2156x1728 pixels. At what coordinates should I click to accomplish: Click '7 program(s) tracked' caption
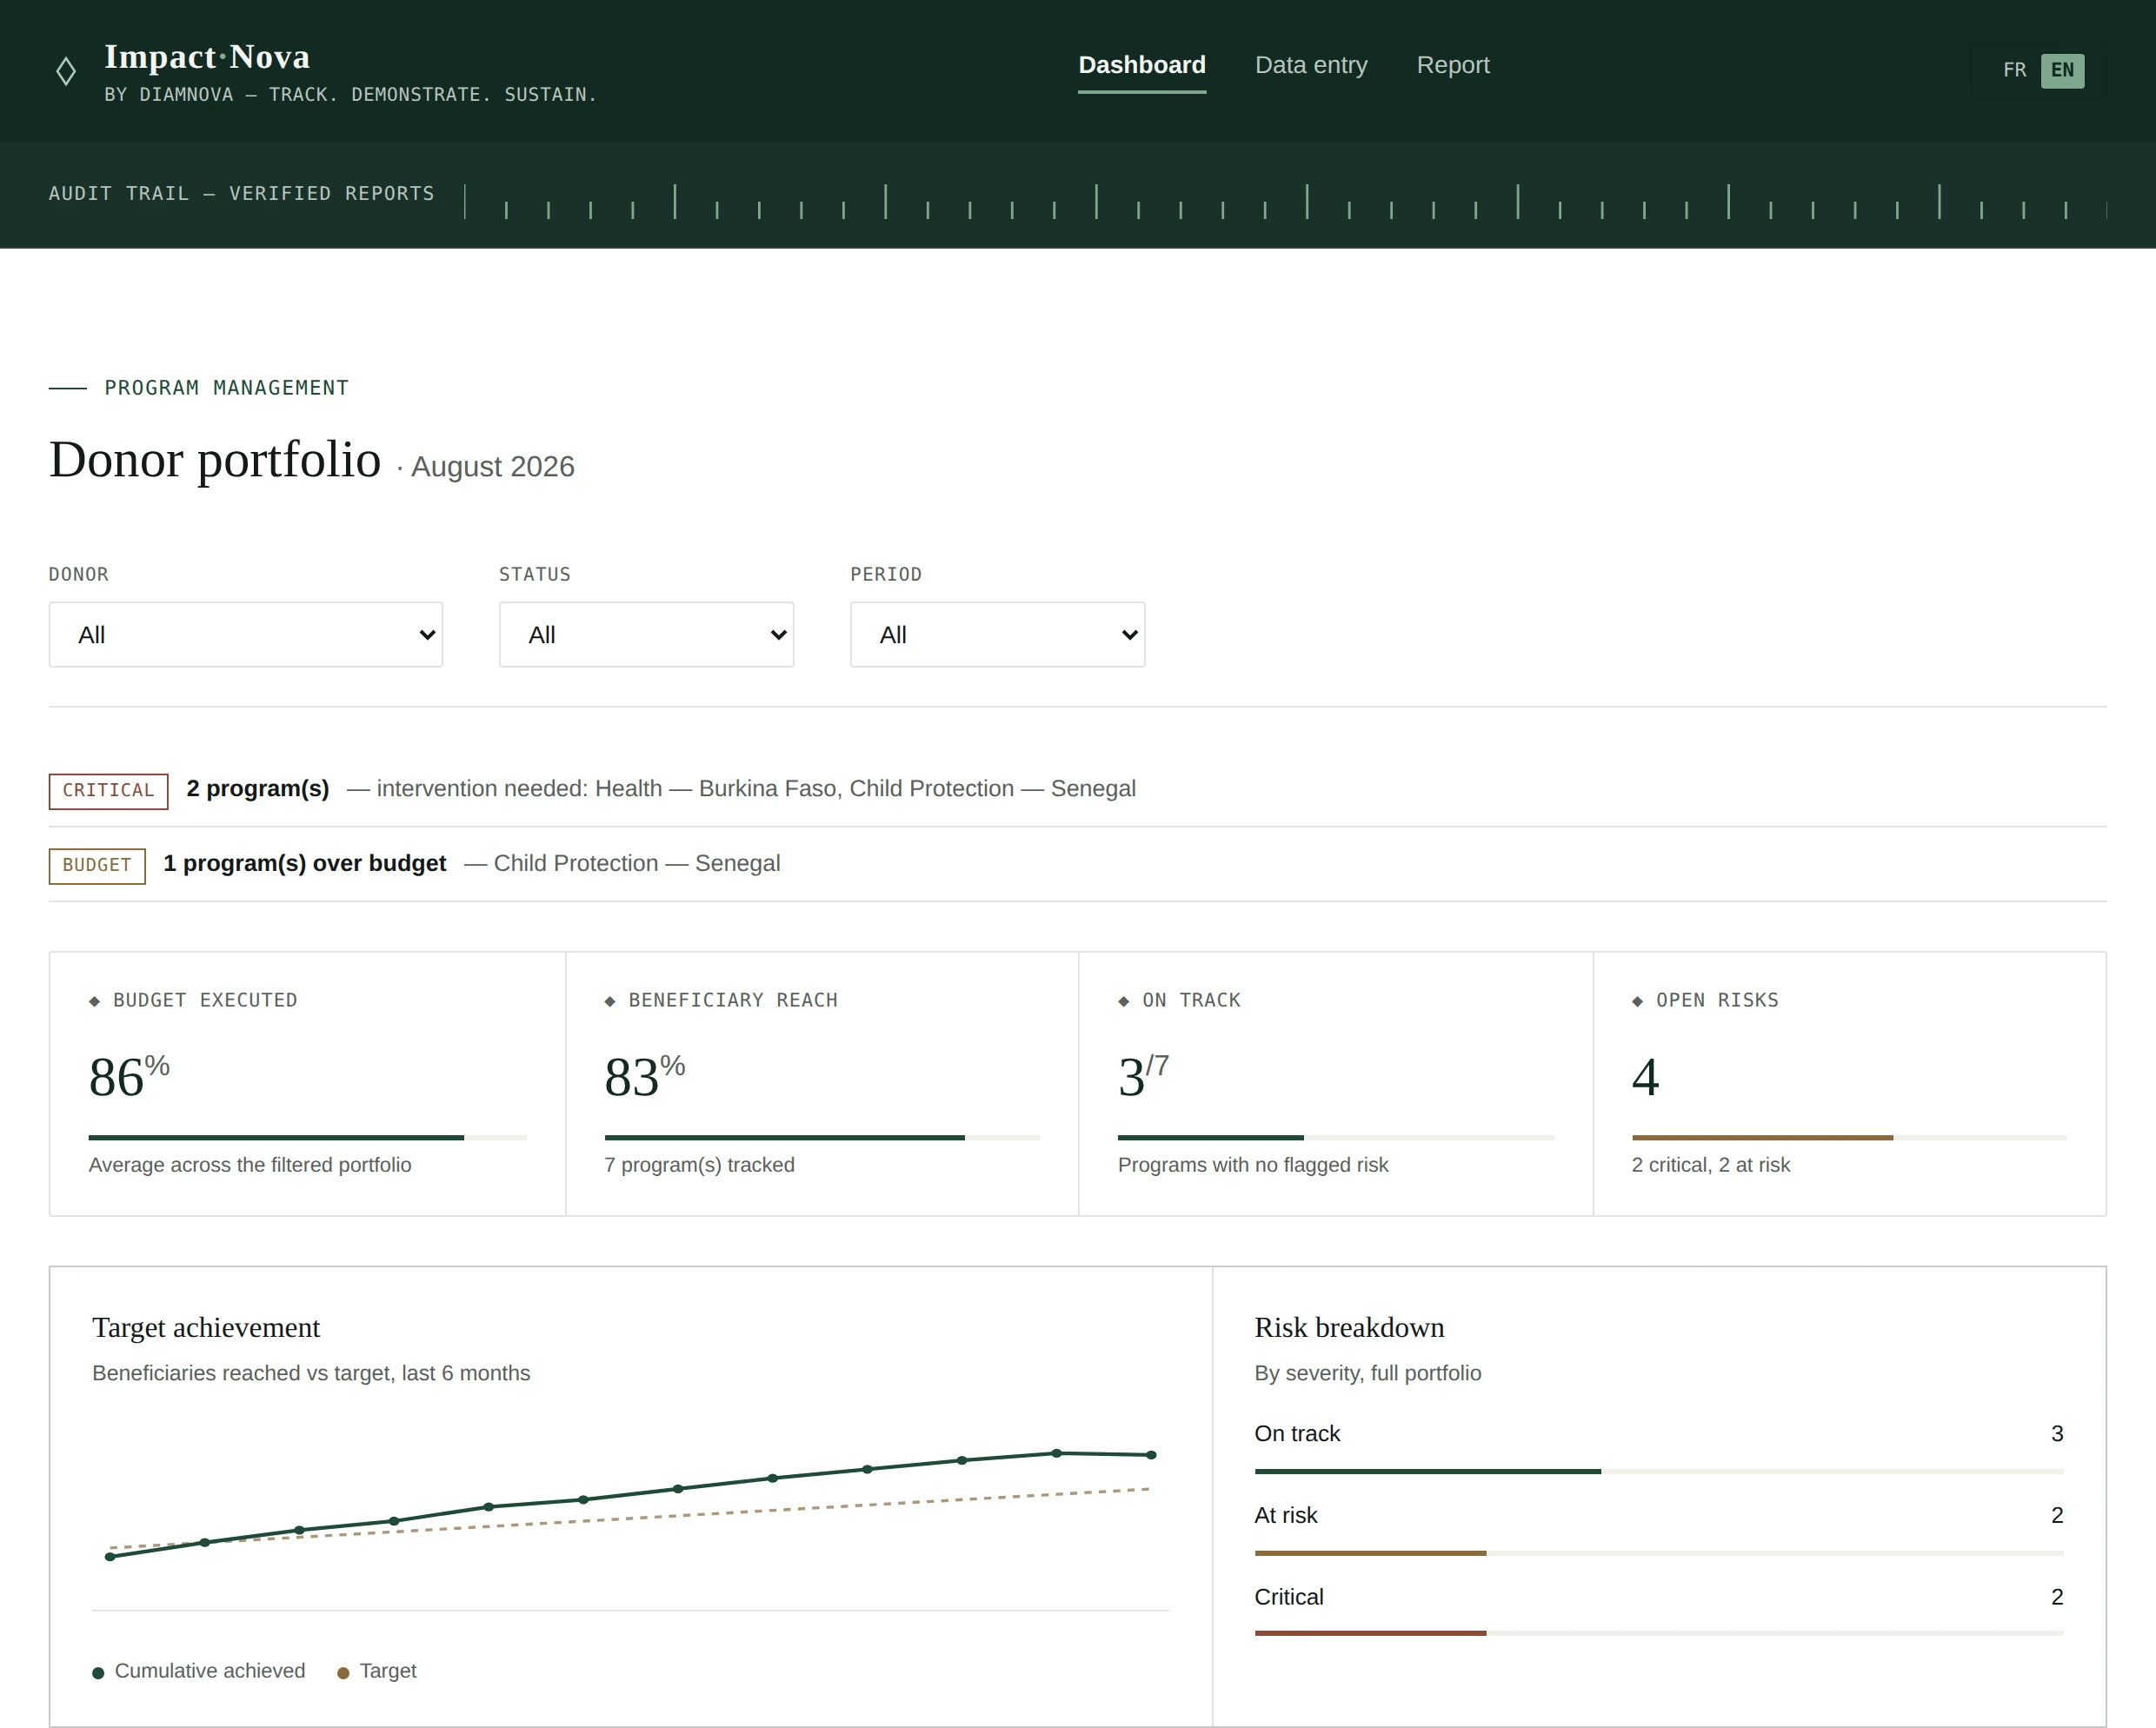[x=699, y=1165]
